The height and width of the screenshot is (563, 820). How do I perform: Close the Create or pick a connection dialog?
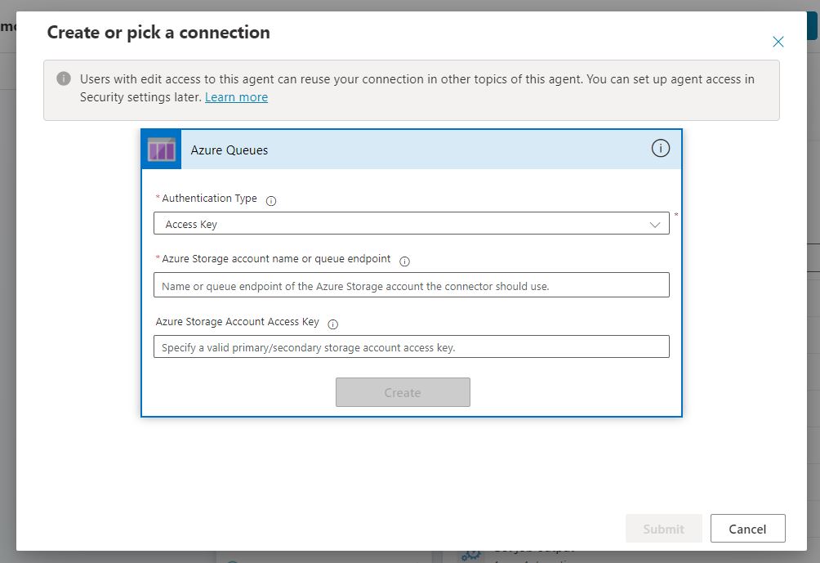point(778,42)
